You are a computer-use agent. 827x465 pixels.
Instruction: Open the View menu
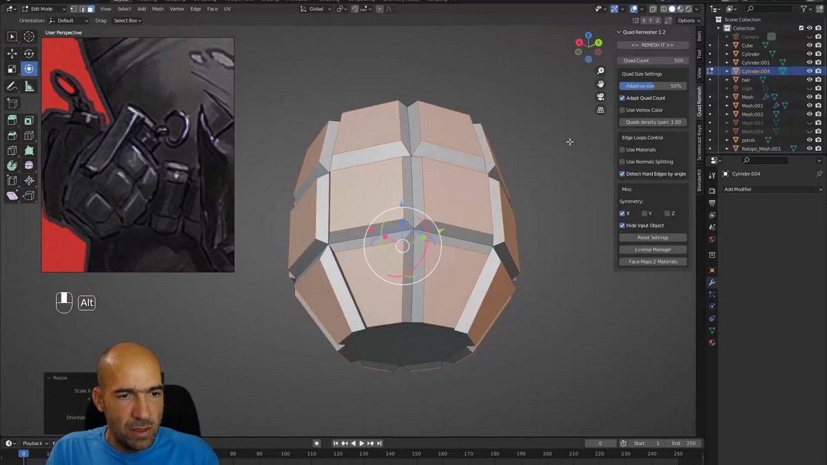point(105,9)
